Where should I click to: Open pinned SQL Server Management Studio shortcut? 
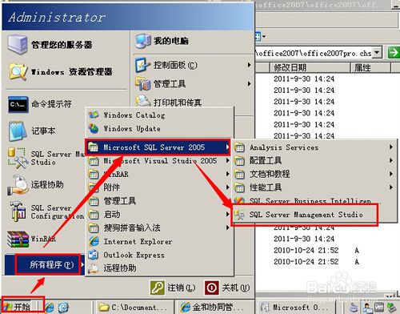pyautogui.click(x=46, y=158)
